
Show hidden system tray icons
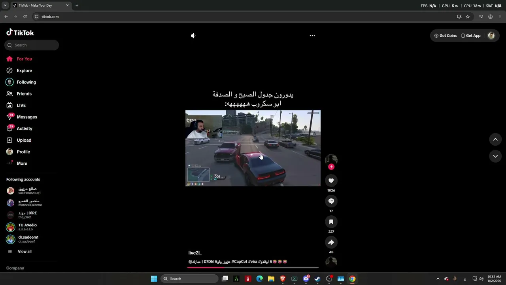pyautogui.click(x=438, y=279)
